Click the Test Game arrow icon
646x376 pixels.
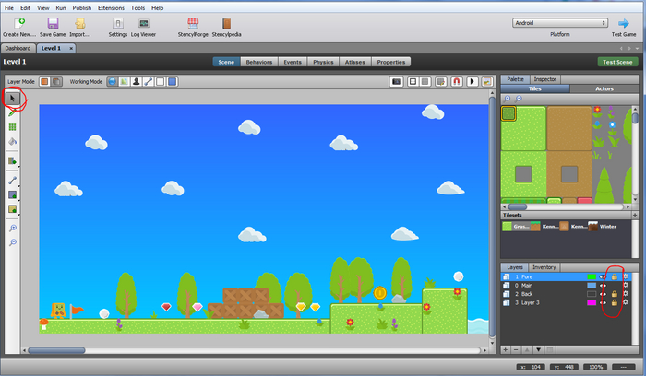pyautogui.click(x=624, y=23)
